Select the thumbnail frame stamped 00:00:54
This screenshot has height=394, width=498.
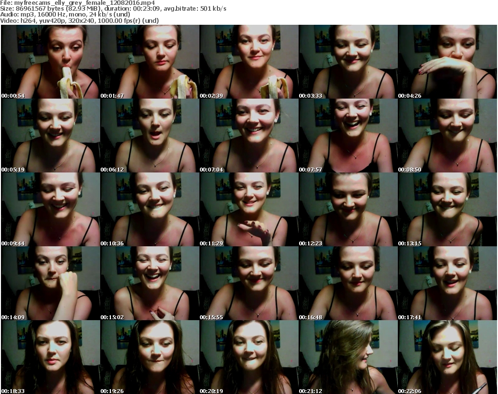click(51, 62)
